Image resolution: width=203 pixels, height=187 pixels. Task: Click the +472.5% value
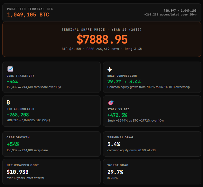tap(117, 115)
